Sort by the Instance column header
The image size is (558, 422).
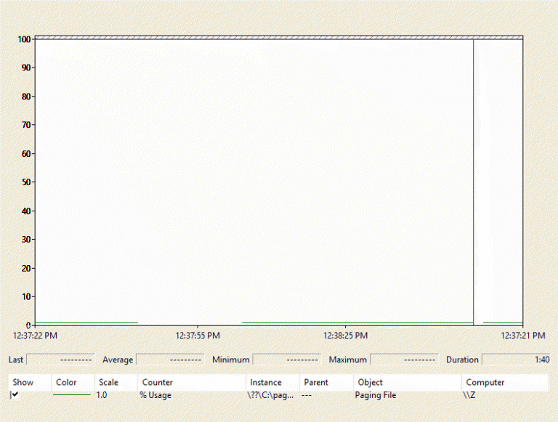(266, 382)
